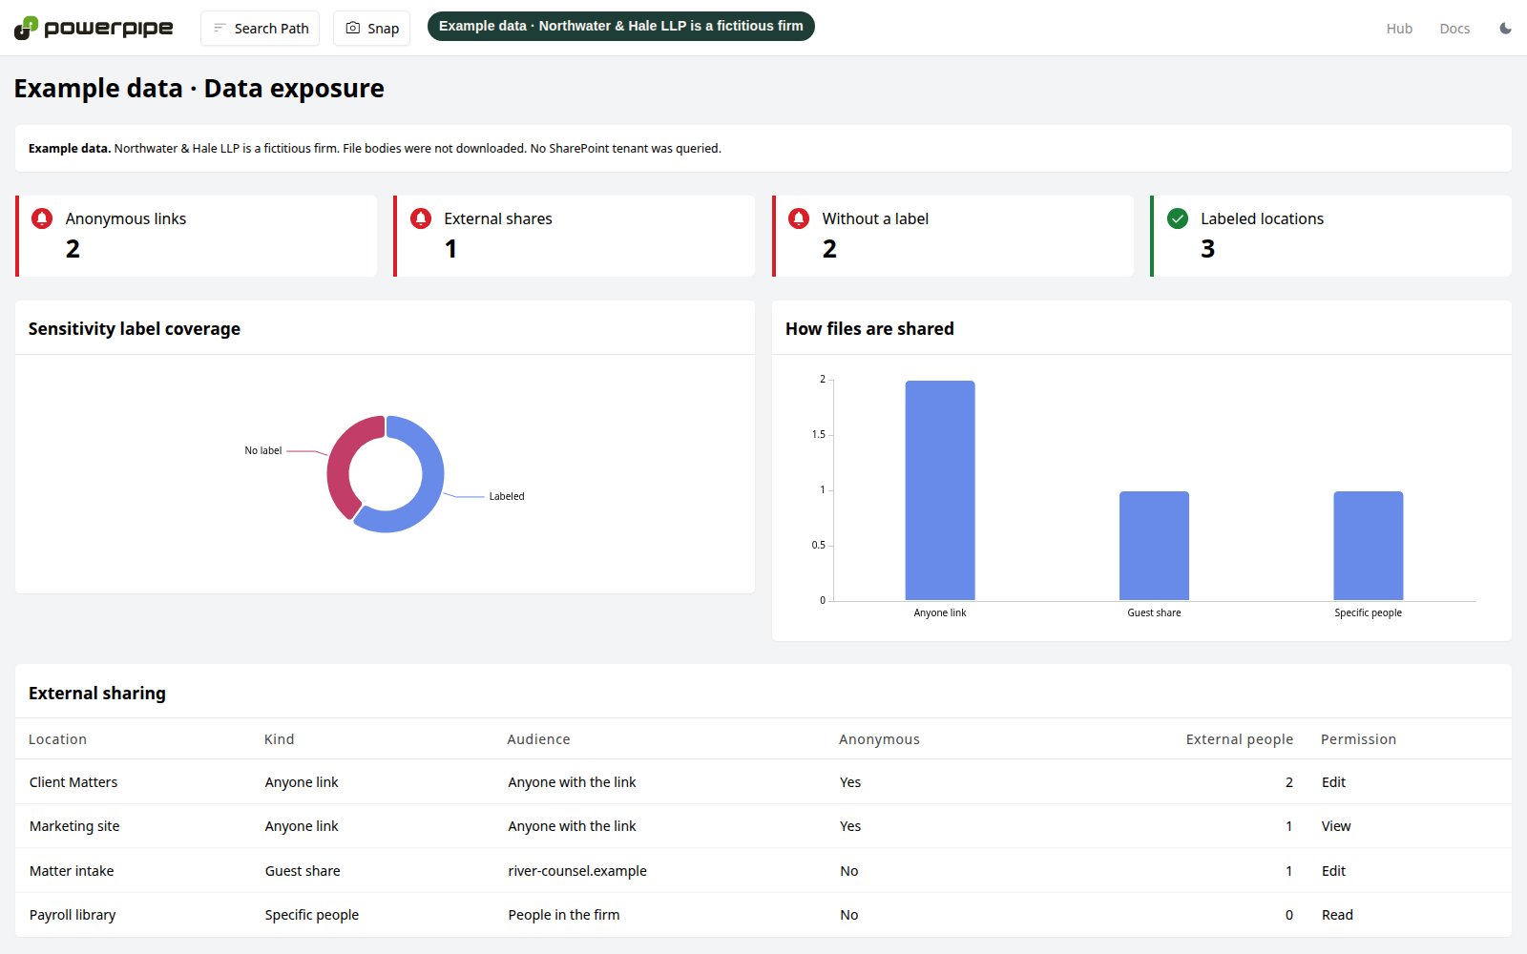The width and height of the screenshot is (1527, 954).
Task: Open the Docs link
Action: click(1454, 29)
